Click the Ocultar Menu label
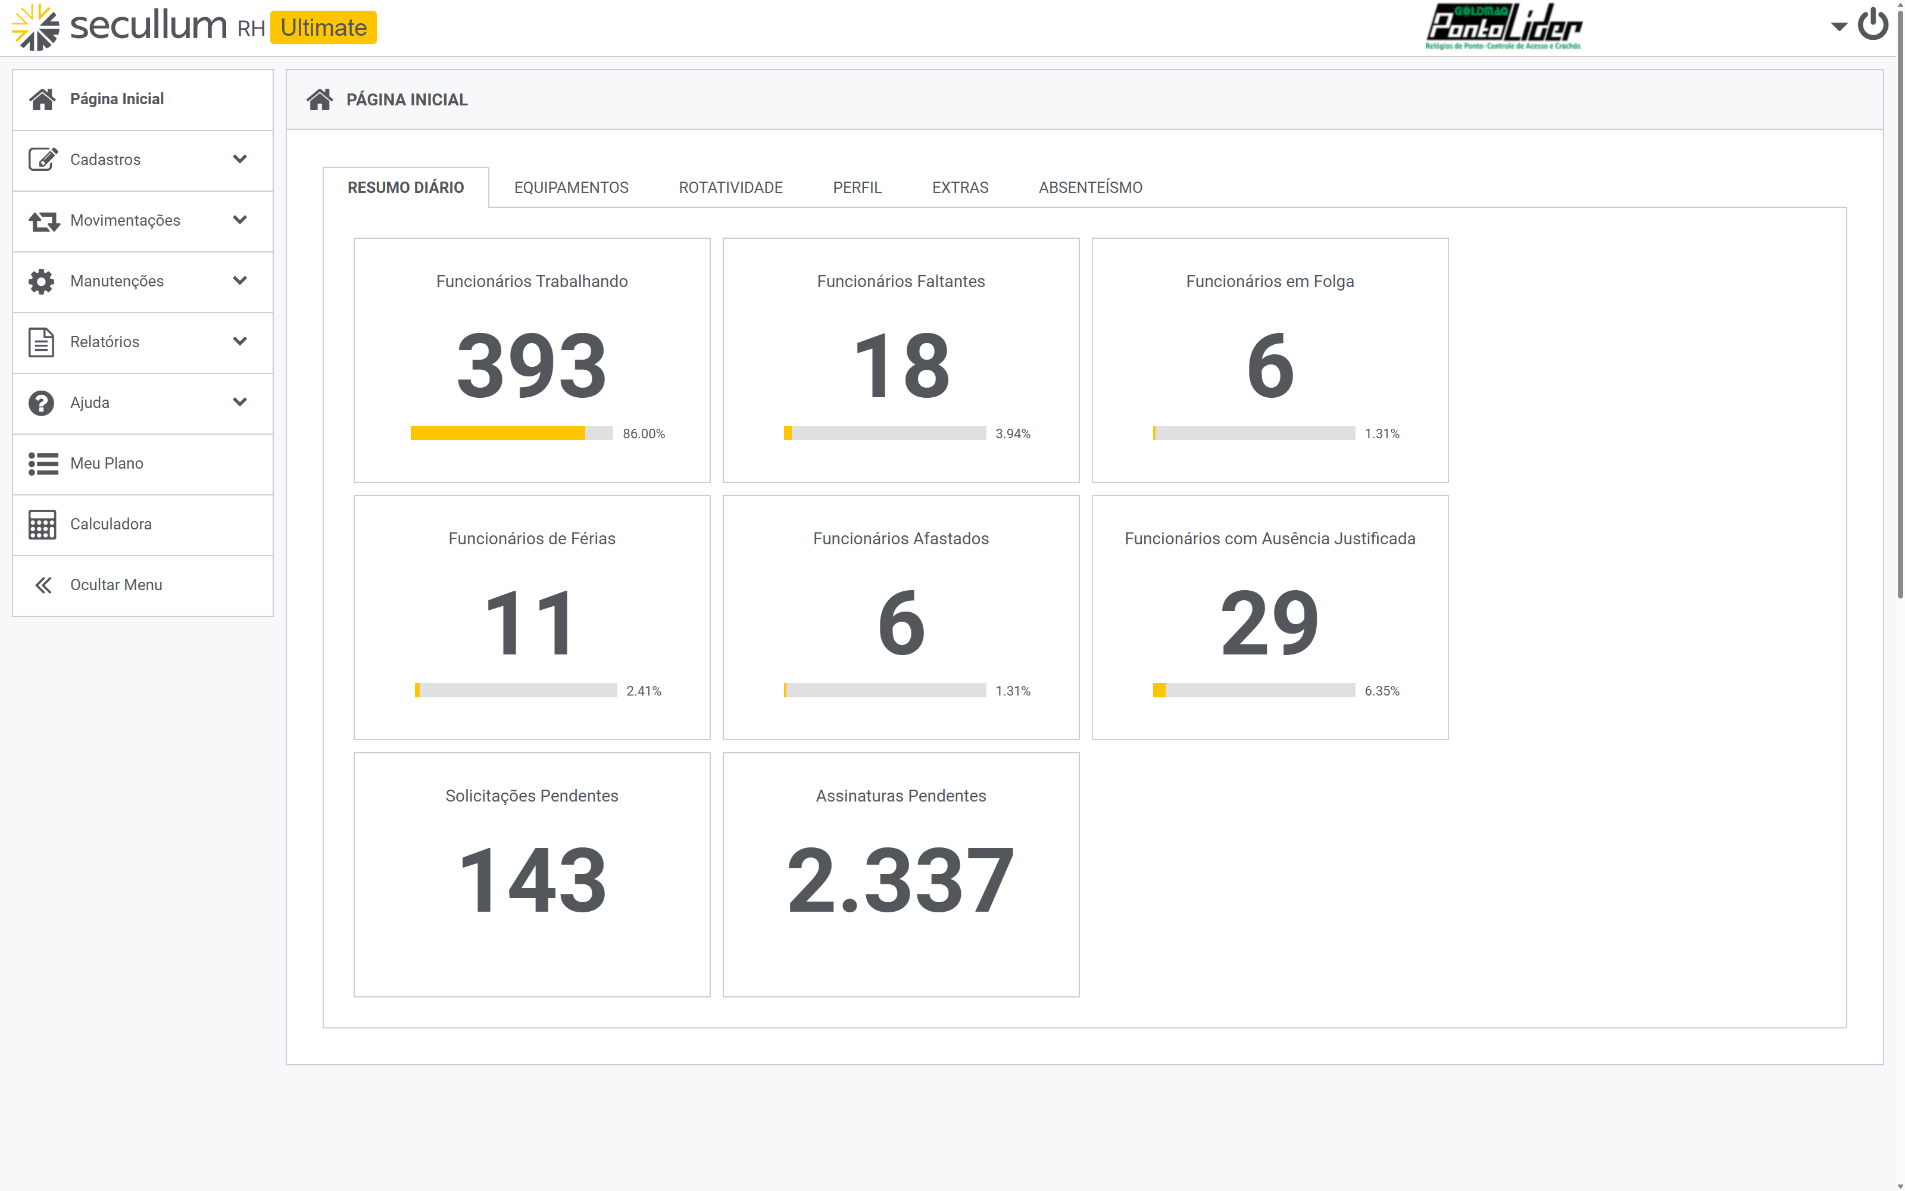This screenshot has height=1191, width=1905. (x=115, y=584)
